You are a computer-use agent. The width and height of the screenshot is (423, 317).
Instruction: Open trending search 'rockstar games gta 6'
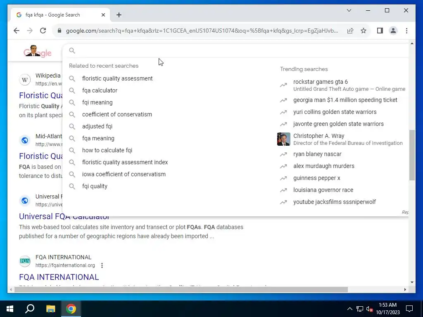[x=321, y=82]
